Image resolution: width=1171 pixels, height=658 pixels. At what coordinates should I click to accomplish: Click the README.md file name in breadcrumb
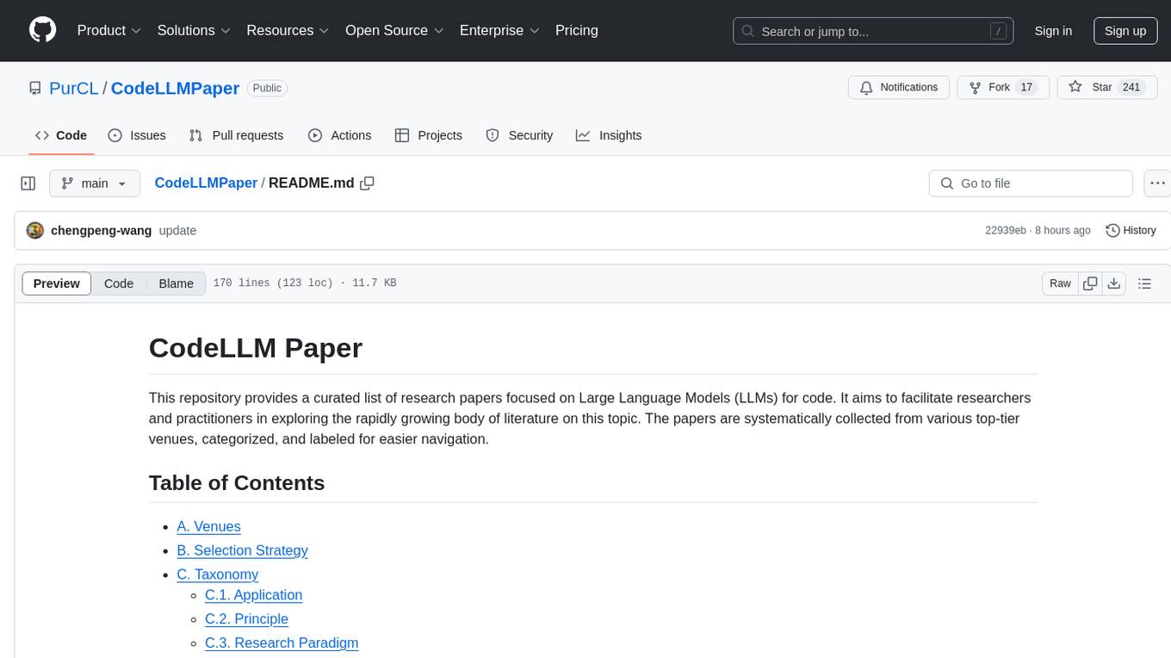click(311, 183)
